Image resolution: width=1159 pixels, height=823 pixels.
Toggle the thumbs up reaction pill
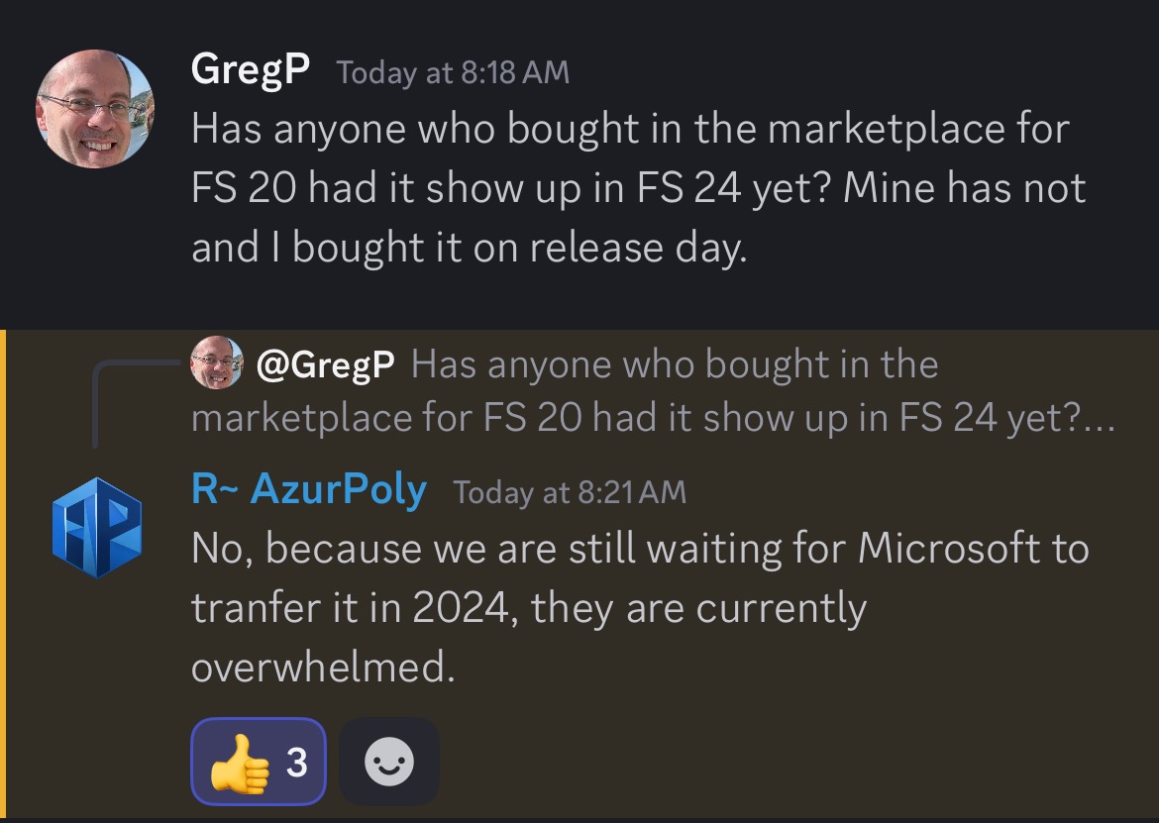point(259,761)
